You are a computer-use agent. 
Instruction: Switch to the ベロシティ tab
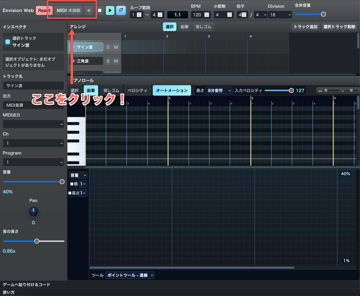click(137, 90)
